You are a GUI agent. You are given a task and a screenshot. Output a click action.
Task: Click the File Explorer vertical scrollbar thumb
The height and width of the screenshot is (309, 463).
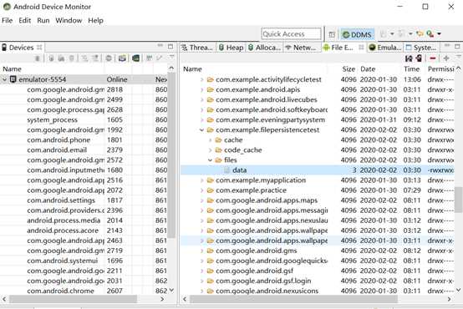click(x=458, y=200)
